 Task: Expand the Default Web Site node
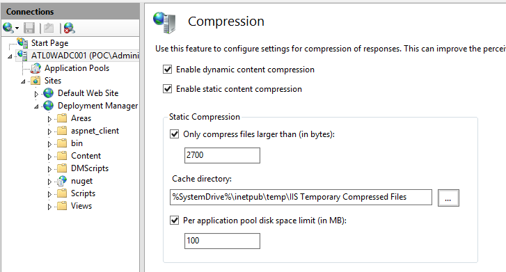pos(36,94)
